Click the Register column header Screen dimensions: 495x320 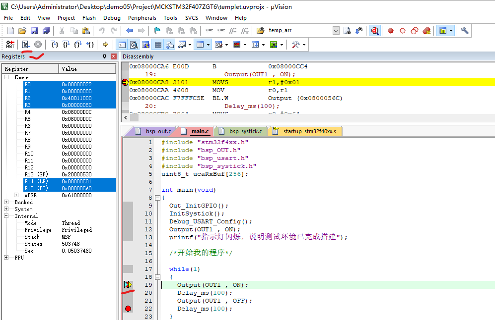(x=30, y=69)
